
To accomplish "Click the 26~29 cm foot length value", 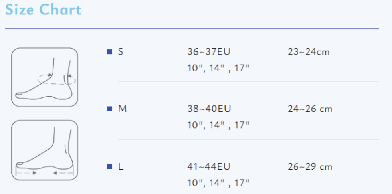I will [310, 166].
